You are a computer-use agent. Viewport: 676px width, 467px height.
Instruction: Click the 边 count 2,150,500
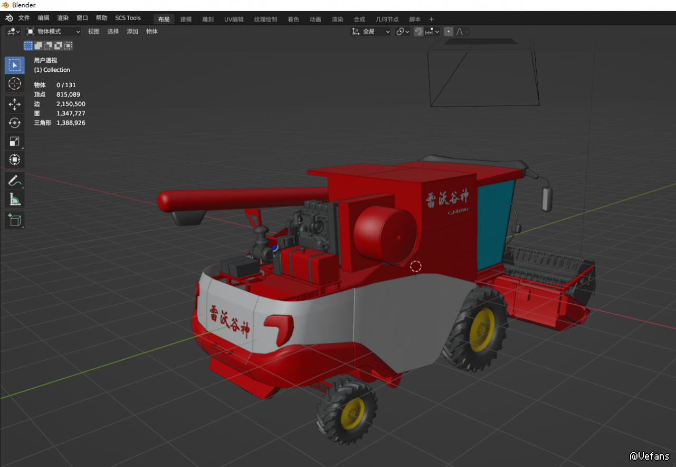click(71, 104)
